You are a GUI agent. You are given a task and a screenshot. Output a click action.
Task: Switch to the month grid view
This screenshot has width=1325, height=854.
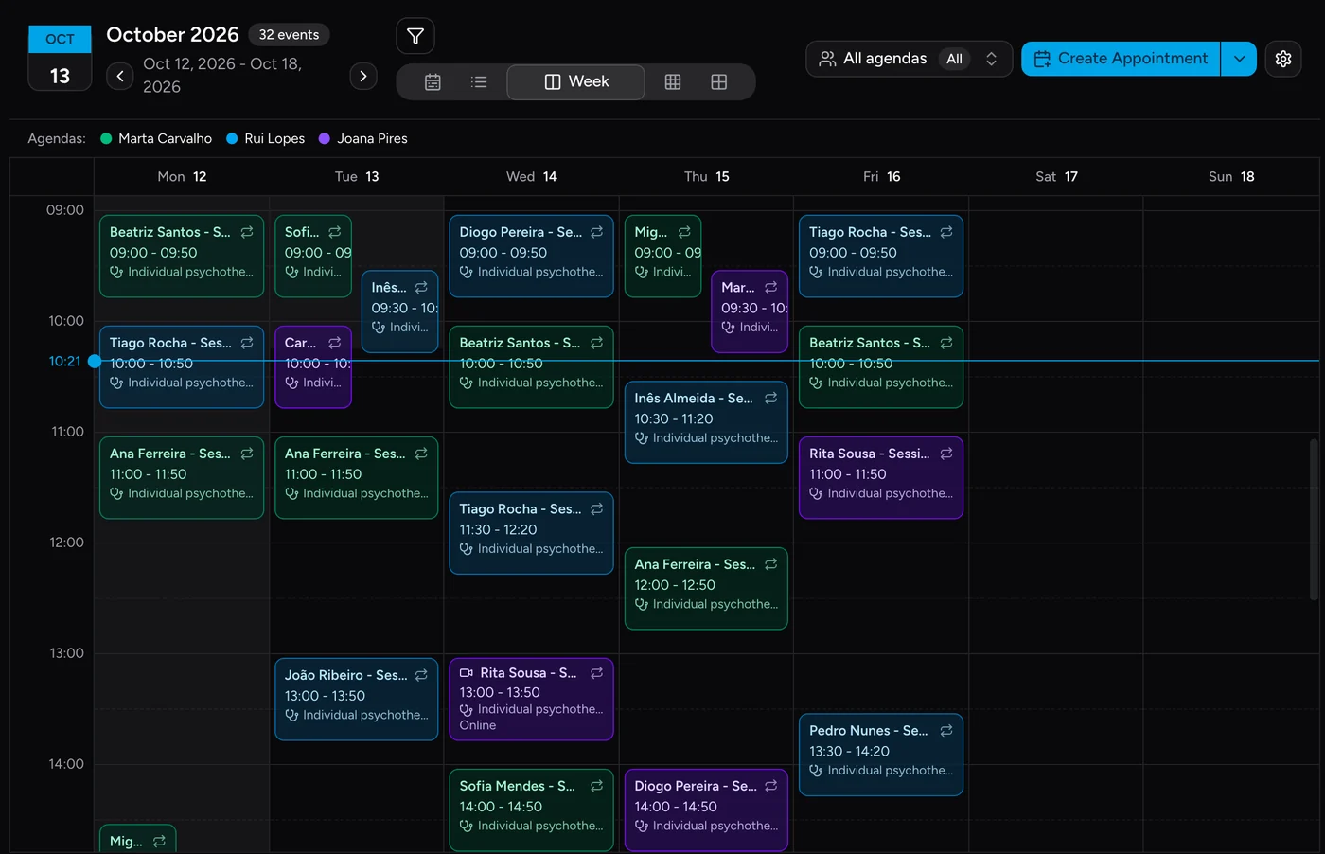coord(673,82)
